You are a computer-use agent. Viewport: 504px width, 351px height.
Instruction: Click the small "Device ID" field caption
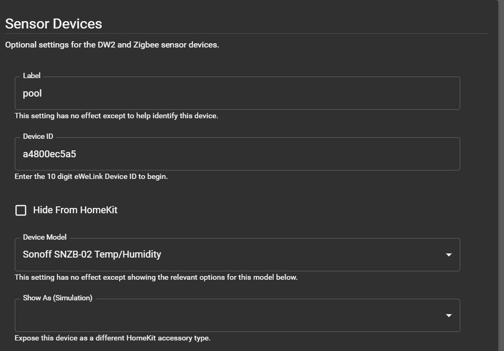[38, 136]
